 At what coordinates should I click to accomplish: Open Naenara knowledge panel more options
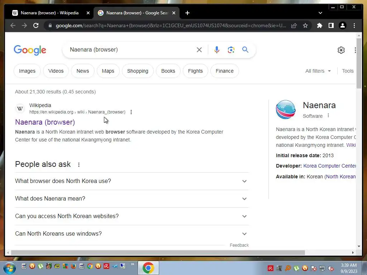pos(328,116)
